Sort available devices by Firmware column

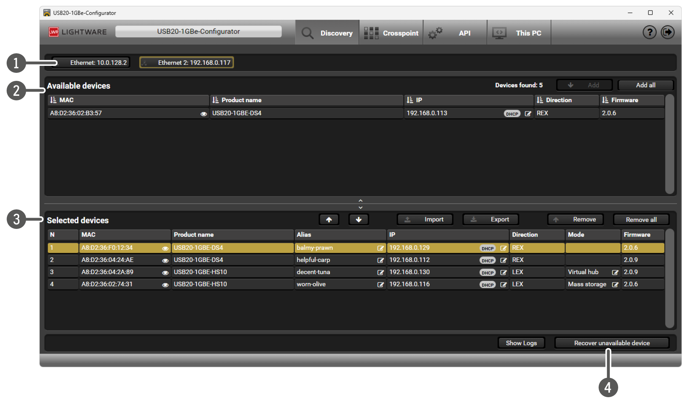[x=605, y=100]
